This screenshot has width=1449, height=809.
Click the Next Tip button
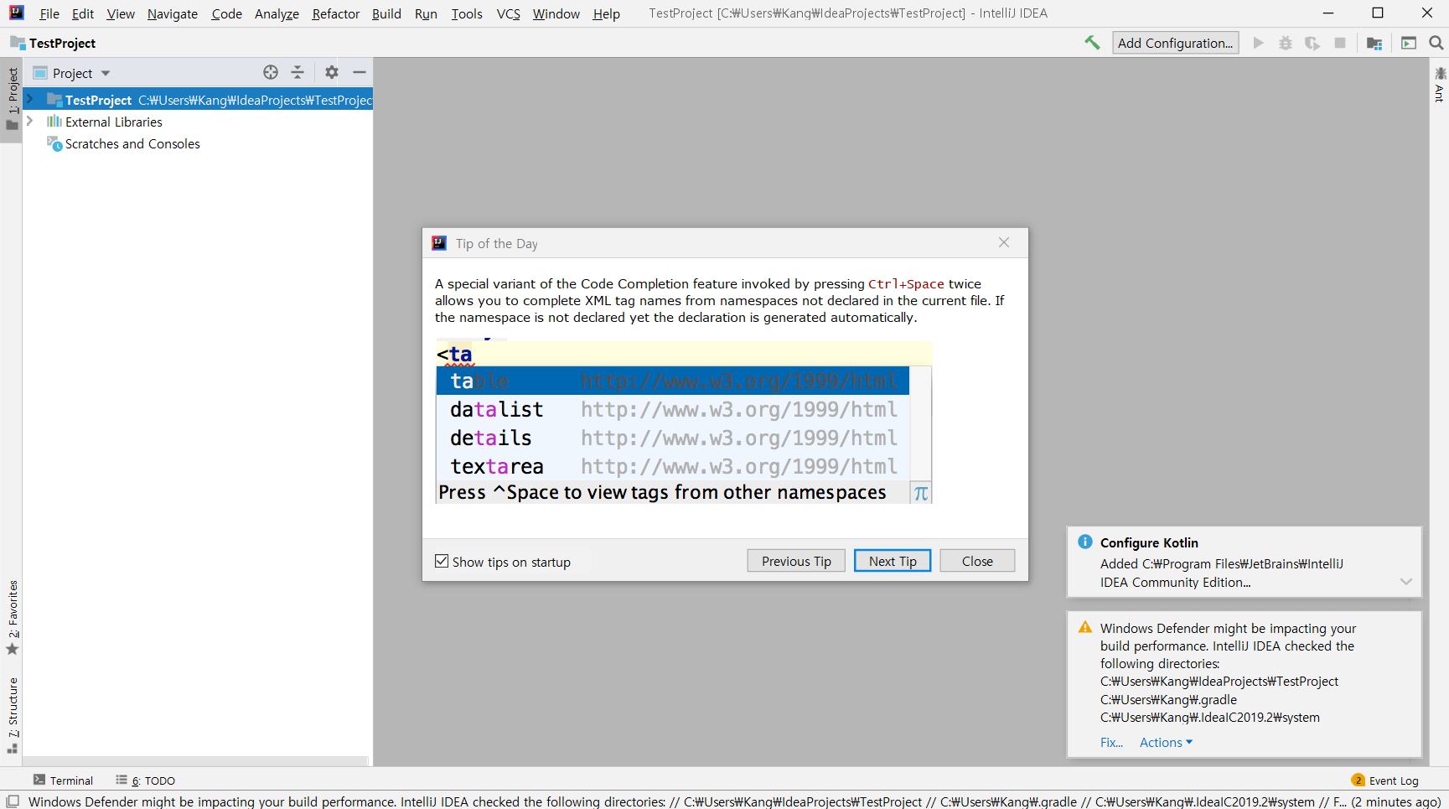tap(893, 561)
